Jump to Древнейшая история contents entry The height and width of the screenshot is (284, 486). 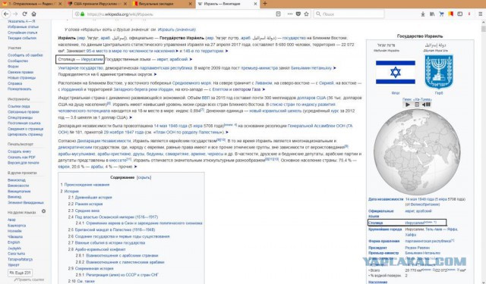[93, 197]
